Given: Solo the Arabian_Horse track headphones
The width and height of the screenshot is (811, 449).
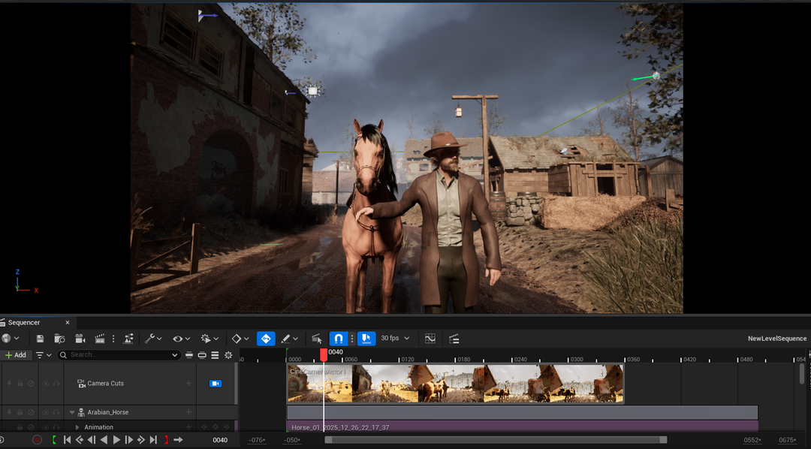Looking at the screenshot, I should (x=56, y=412).
